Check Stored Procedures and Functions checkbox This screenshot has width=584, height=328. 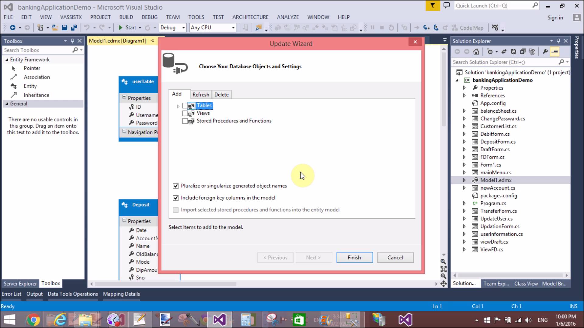click(185, 121)
